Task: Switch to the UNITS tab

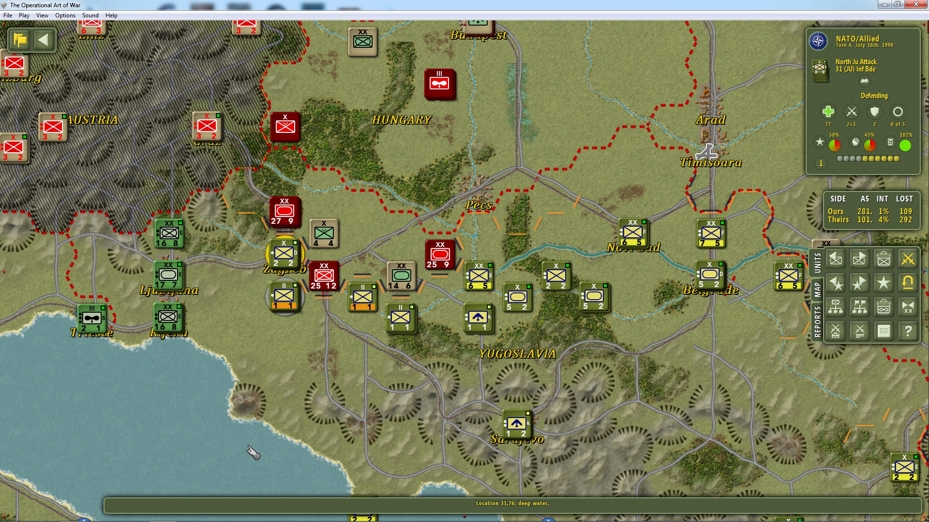Action: [818, 262]
